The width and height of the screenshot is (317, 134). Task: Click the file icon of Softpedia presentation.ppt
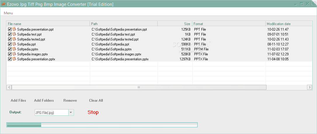tap(14, 29)
